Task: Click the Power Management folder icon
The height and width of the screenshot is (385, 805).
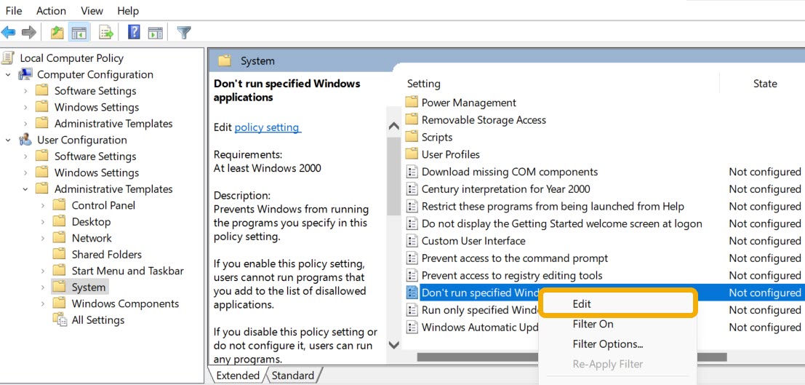Action: (412, 103)
